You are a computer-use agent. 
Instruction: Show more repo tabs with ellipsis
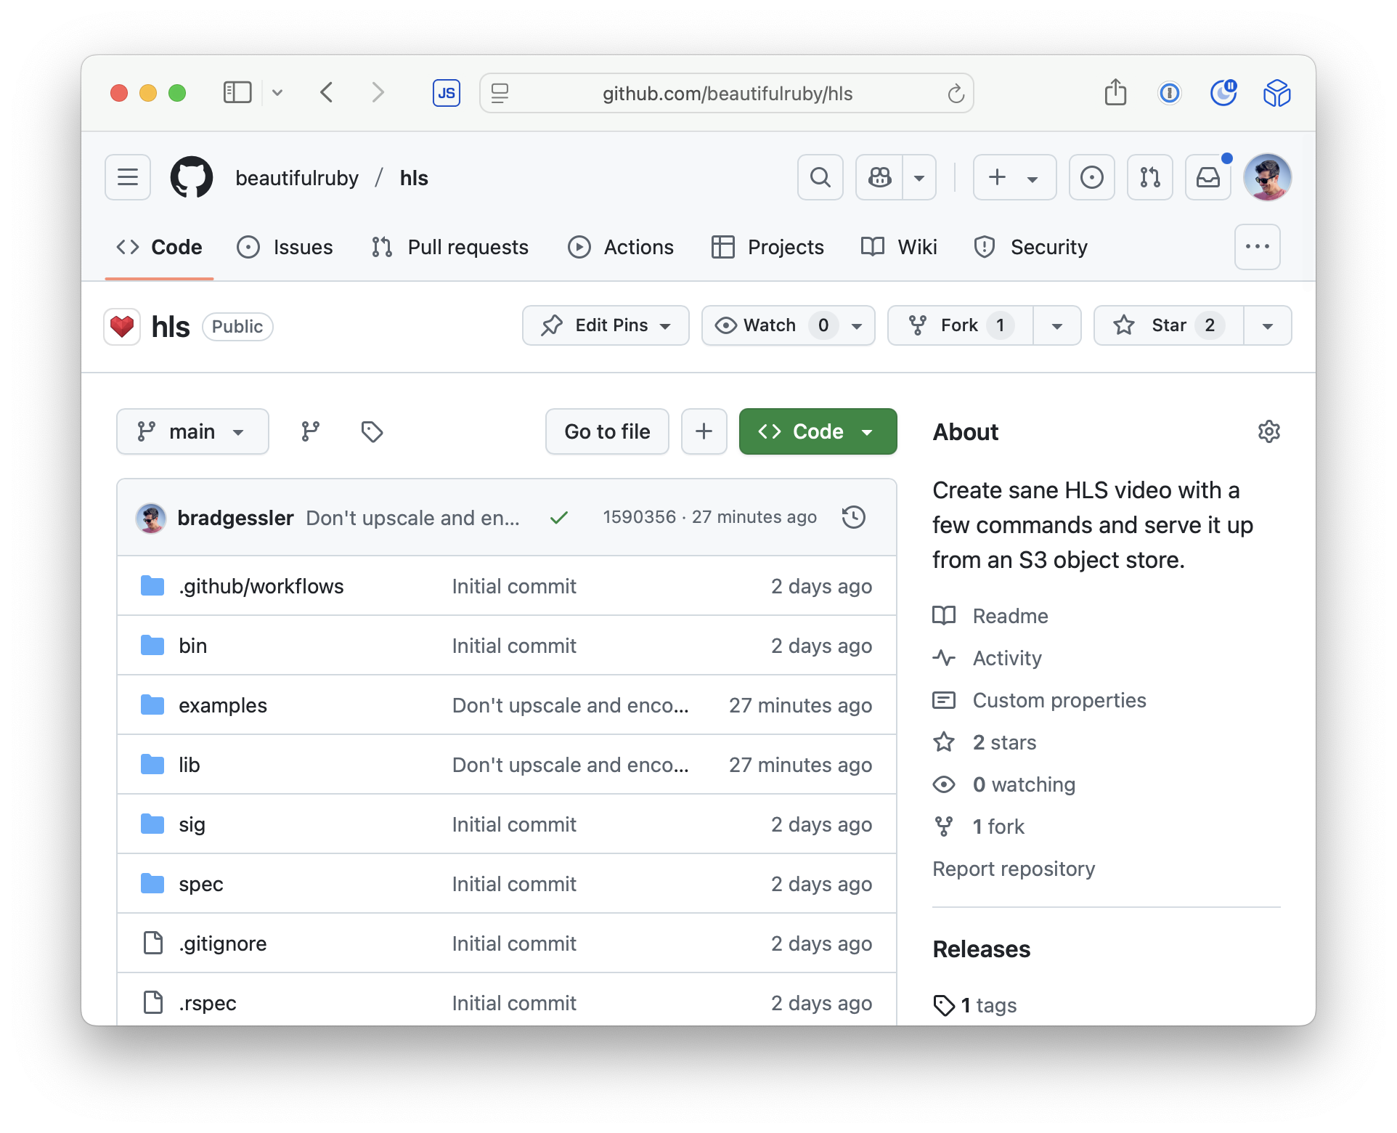click(1257, 247)
